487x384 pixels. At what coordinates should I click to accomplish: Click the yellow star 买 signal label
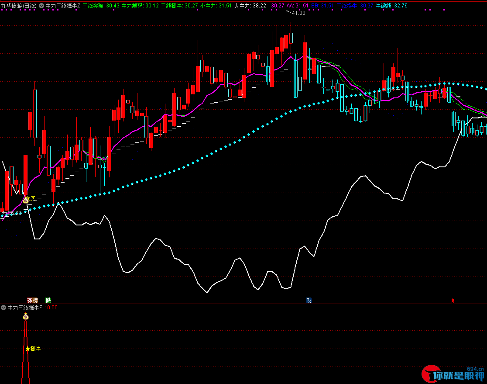click(x=31, y=198)
